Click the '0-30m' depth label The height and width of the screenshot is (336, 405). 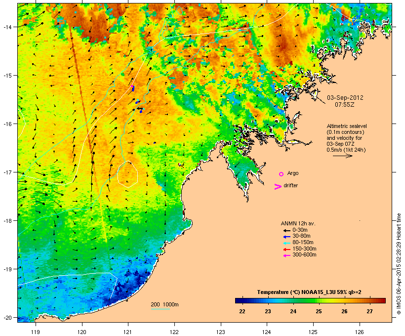(x=300, y=230)
